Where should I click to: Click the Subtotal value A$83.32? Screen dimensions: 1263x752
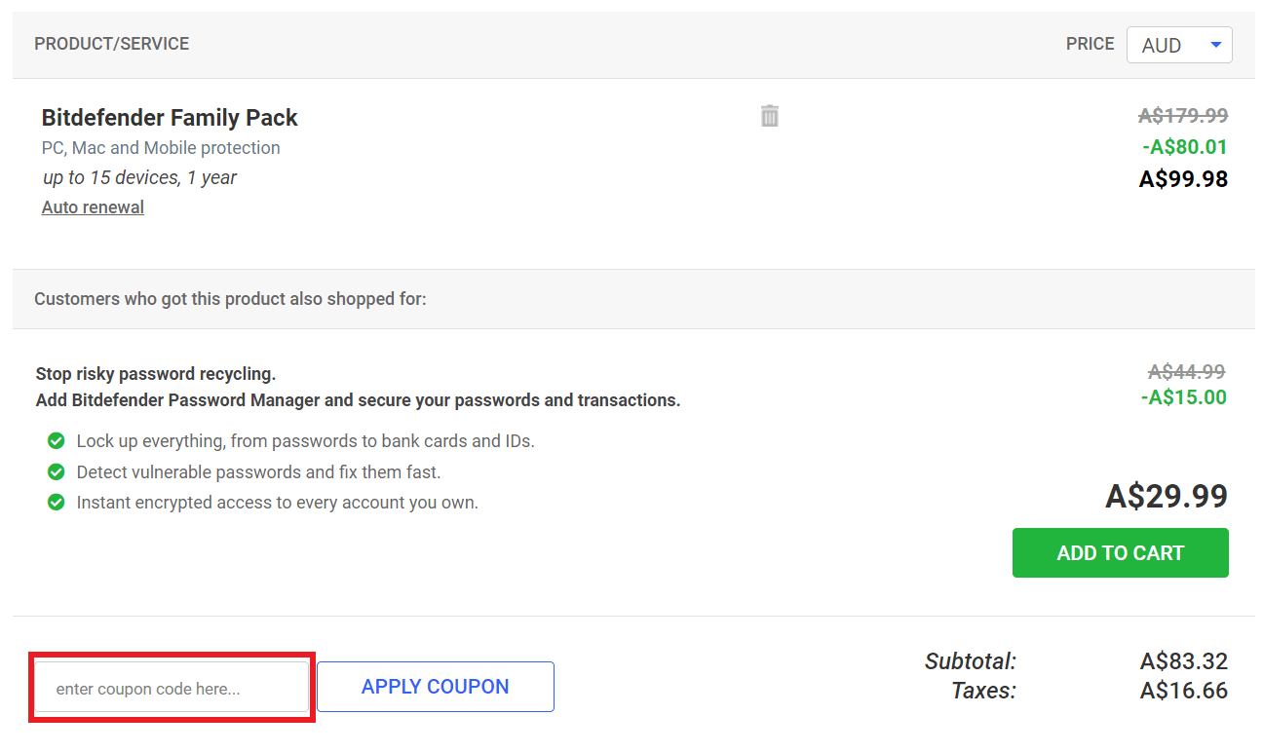pyautogui.click(x=1184, y=662)
